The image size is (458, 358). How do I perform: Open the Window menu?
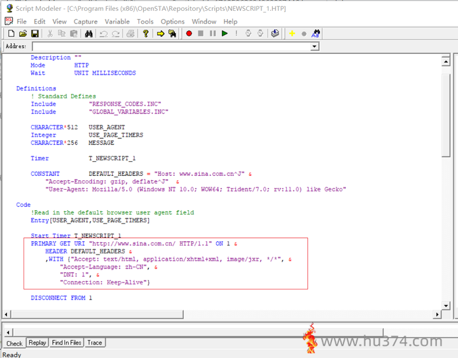[204, 22]
